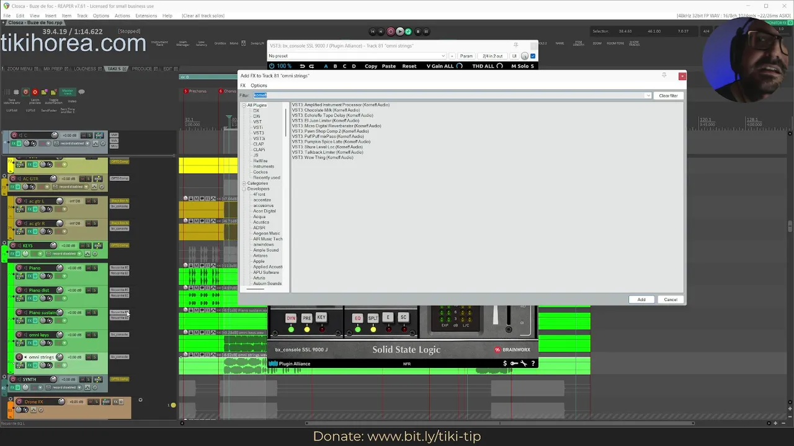
Task: Select VST3: Chocolate Milk (Korneff Audio)
Action: (x=326, y=110)
